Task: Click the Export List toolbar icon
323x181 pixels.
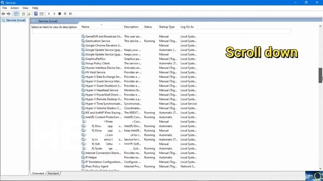Action: (29, 14)
